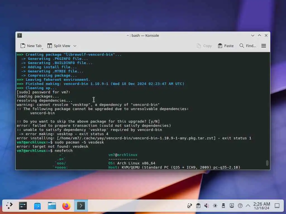The height and width of the screenshot is (214, 286).
Task: Open the display brightness tray icon
Action: tap(215, 206)
